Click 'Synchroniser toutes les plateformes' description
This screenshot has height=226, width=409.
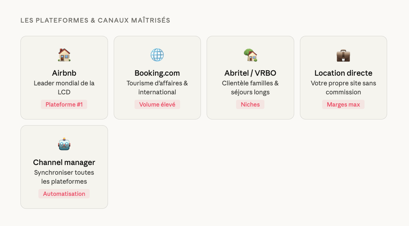tap(64, 177)
